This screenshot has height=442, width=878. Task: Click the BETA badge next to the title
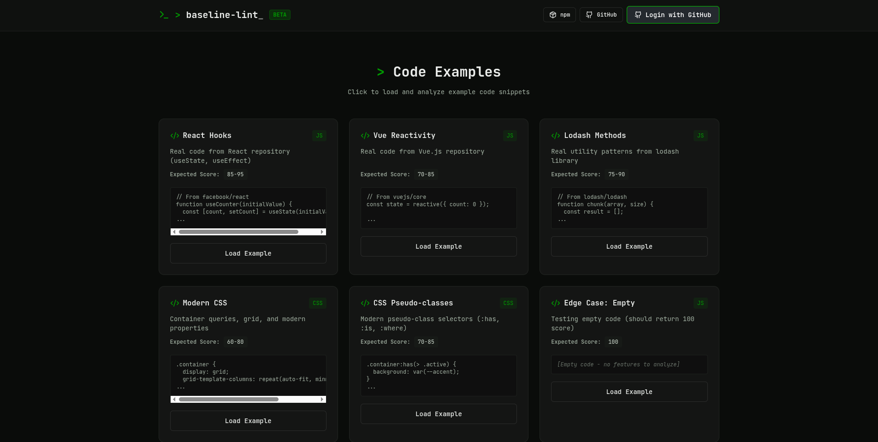click(x=280, y=15)
